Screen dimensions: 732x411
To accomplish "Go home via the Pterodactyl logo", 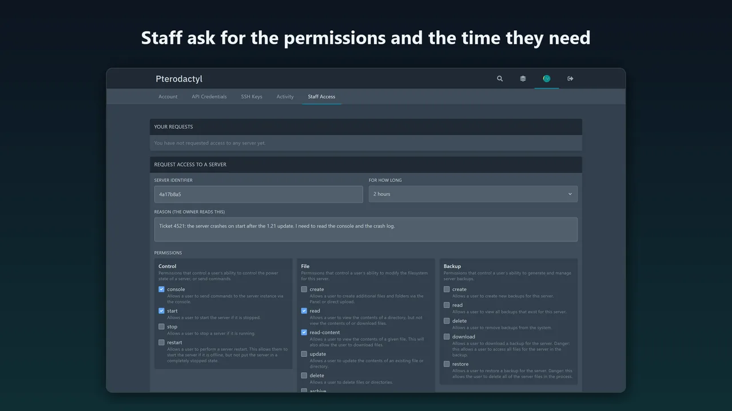I will pyautogui.click(x=179, y=79).
